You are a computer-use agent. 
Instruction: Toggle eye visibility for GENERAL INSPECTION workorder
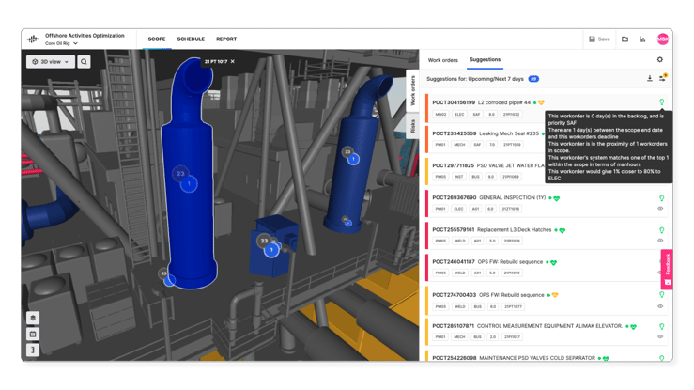(660, 209)
